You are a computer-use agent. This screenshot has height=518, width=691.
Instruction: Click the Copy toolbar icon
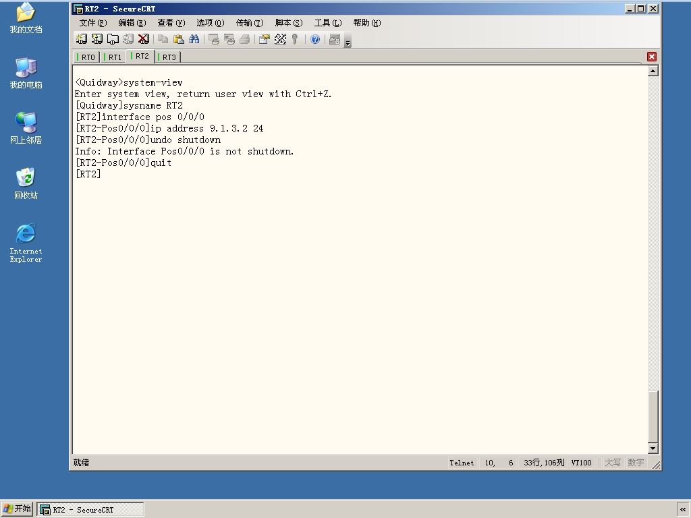click(163, 39)
